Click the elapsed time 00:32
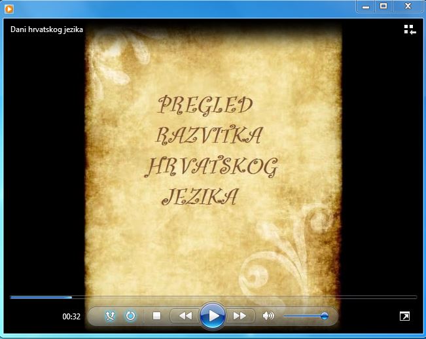Image resolution: width=426 pixels, height=339 pixels. point(71,317)
